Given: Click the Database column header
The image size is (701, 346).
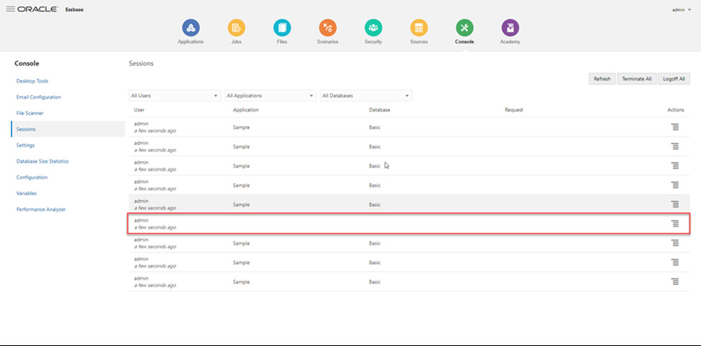Looking at the screenshot, I should tap(379, 109).
